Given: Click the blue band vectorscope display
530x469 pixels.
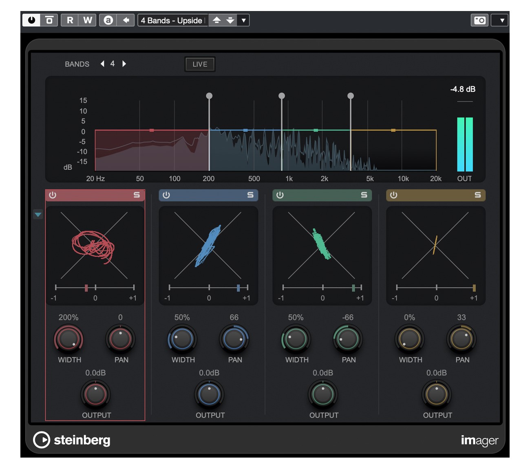Looking at the screenshot, I should pyautogui.click(x=208, y=246).
